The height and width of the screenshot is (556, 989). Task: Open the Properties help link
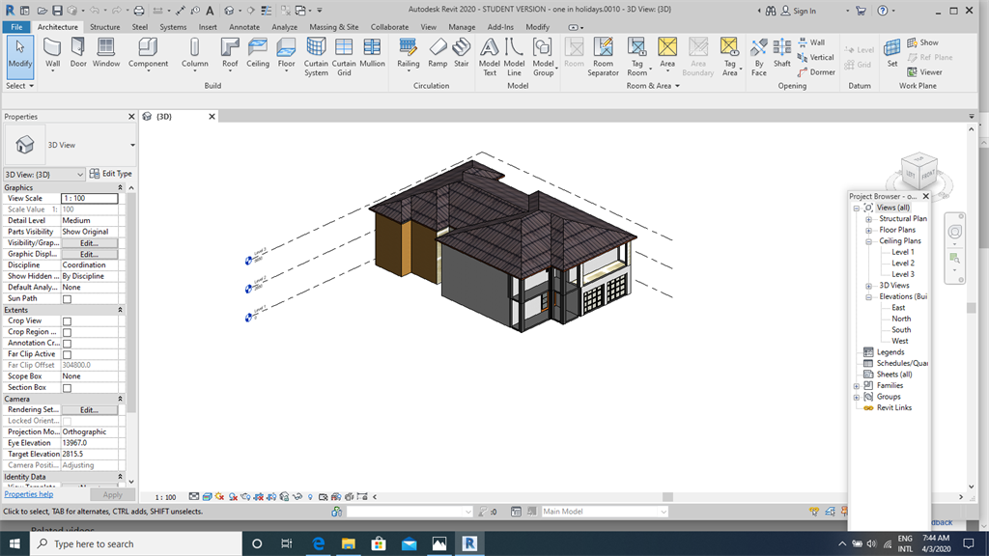click(x=29, y=494)
